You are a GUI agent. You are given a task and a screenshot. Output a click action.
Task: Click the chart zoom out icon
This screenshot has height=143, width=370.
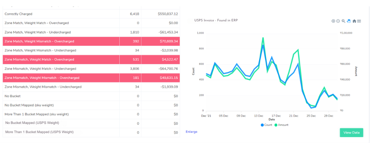pyautogui.click(x=338, y=21)
